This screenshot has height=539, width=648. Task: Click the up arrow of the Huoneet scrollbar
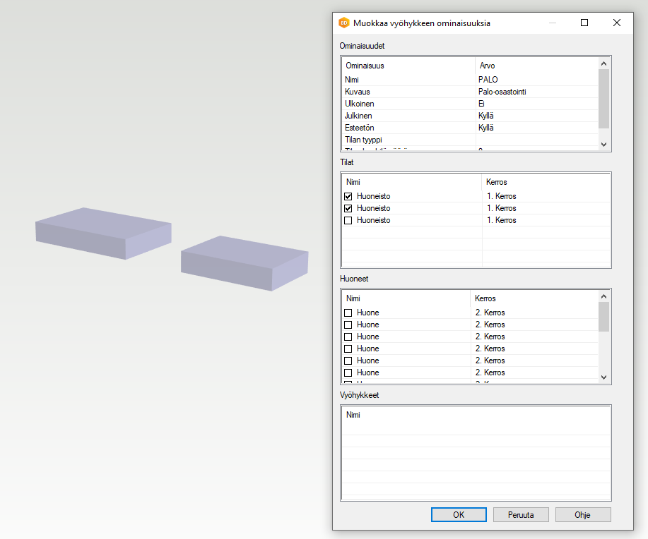pos(603,297)
